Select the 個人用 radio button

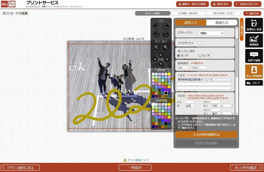(178, 56)
